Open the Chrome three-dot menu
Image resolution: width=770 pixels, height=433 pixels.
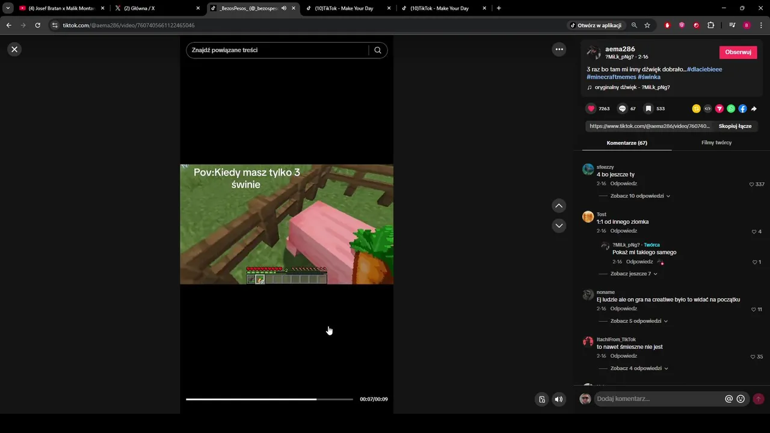coord(762,25)
